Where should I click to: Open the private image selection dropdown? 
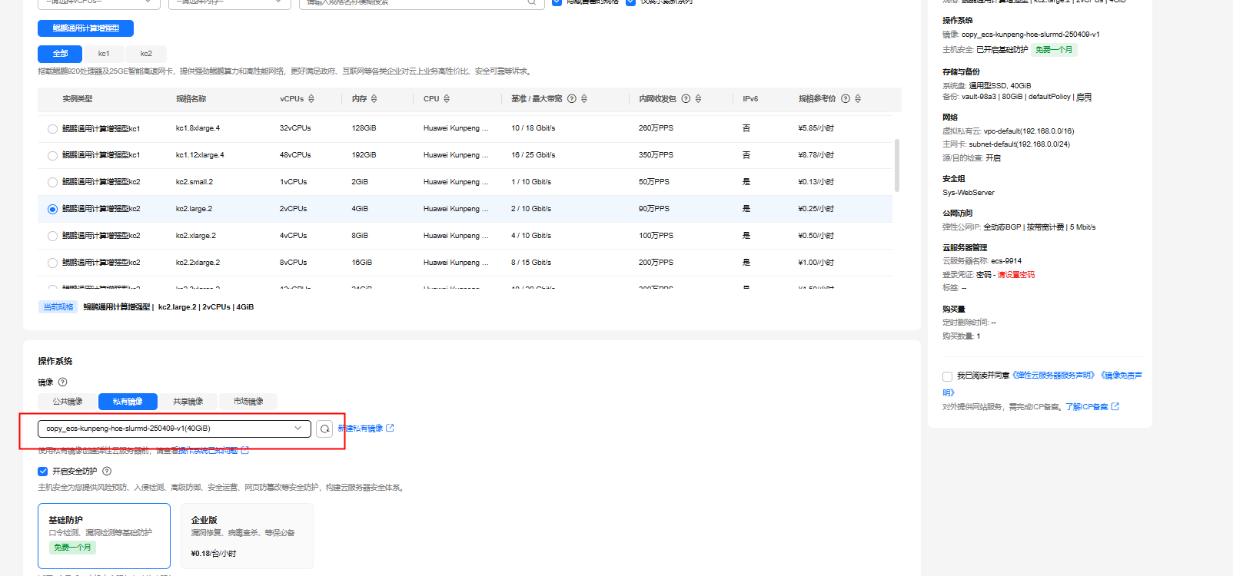174,429
